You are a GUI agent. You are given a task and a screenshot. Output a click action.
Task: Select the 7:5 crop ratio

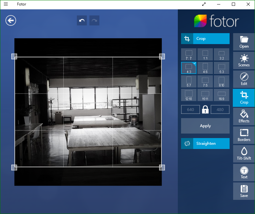click(205, 81)
